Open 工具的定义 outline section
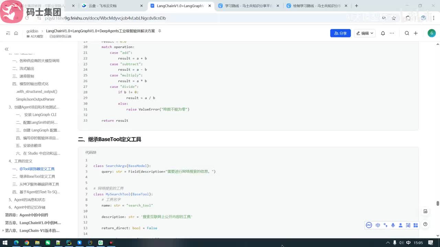This screenshot has width=440, height=247. point(20,161)
